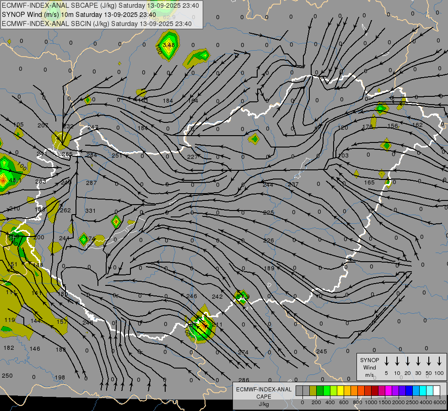Click the 237 value on the map
448x411 pixels.
pyautogui.click(x=293, y=184)
